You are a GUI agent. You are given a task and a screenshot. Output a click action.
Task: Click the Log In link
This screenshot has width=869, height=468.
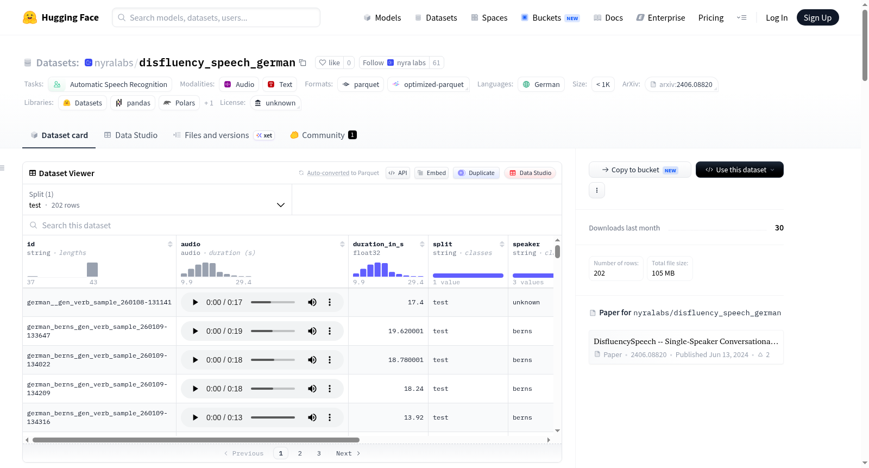(777, 17)
